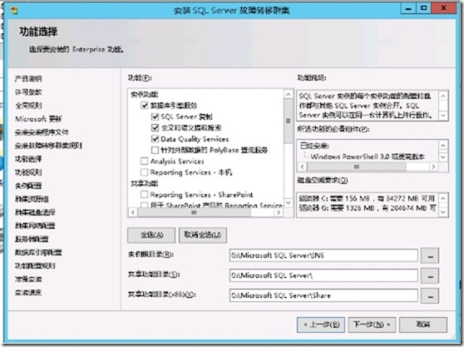The height and width of the screenshot is (347, 464).
Task: Toggle the 全文和语义提取搜索 checkbox
Action: pos(155,127)
